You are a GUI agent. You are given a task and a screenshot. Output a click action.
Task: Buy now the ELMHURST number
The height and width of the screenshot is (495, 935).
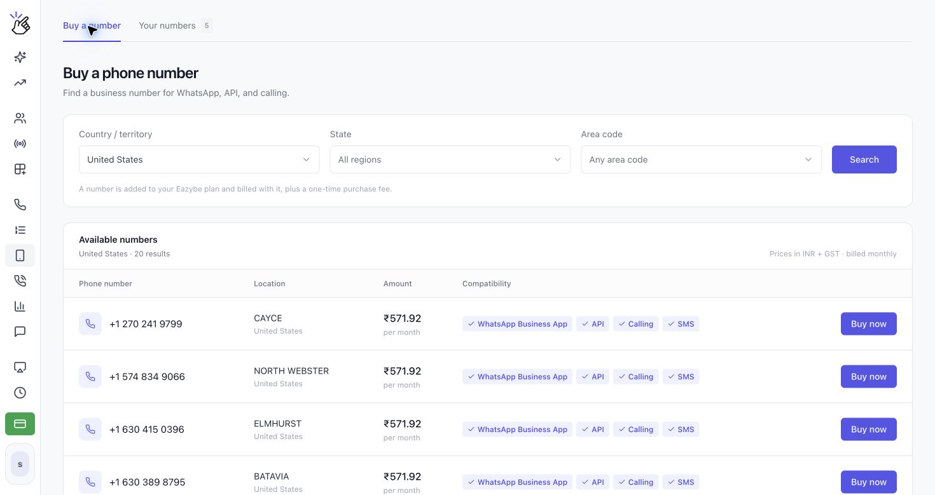(869, 430)
